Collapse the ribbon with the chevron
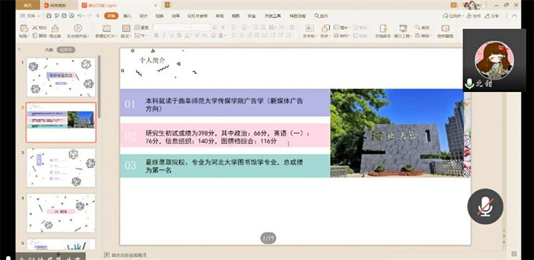 (x=514, y=15)
